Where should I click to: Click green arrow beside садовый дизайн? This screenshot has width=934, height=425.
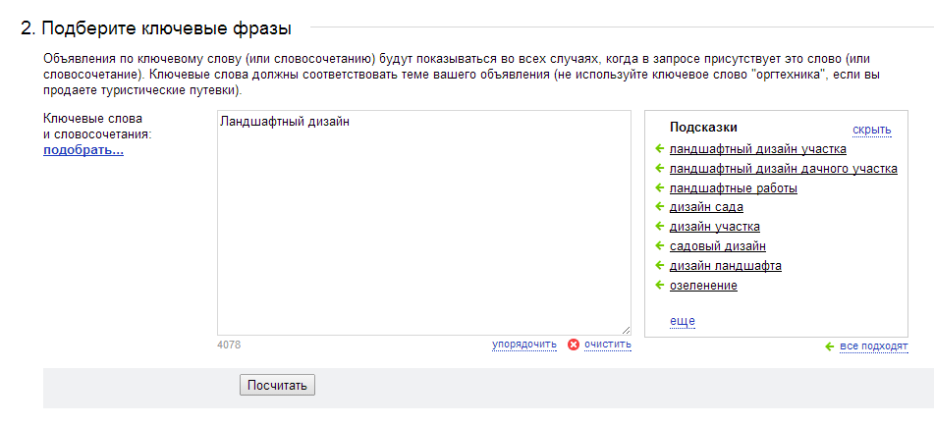click(x=659, y=245)
